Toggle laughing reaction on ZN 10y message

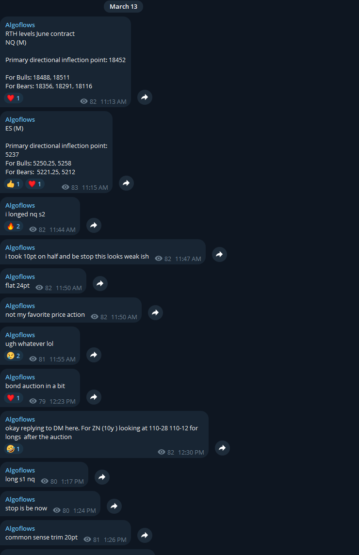tap(14, 449)
